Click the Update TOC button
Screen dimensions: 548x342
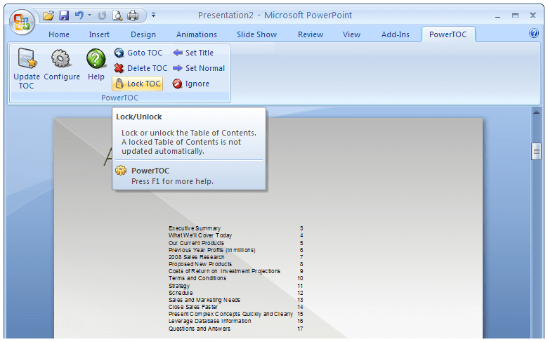point(27,68)
